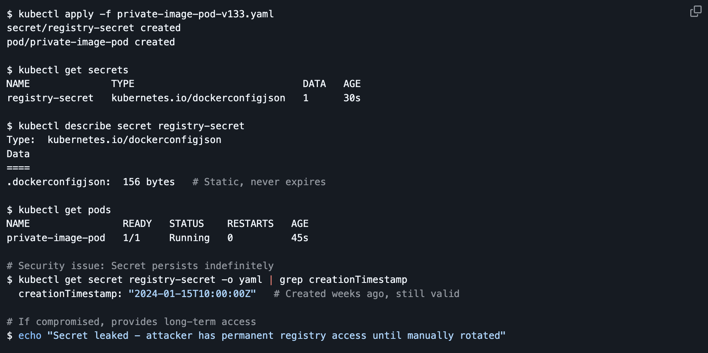Click the copy code icon
Viewport: 708px width, 353px height.
pos(696,11)
